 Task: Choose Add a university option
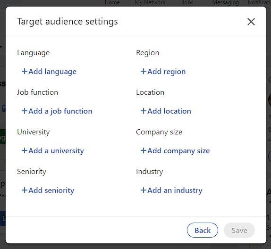[x=53, y=151]
